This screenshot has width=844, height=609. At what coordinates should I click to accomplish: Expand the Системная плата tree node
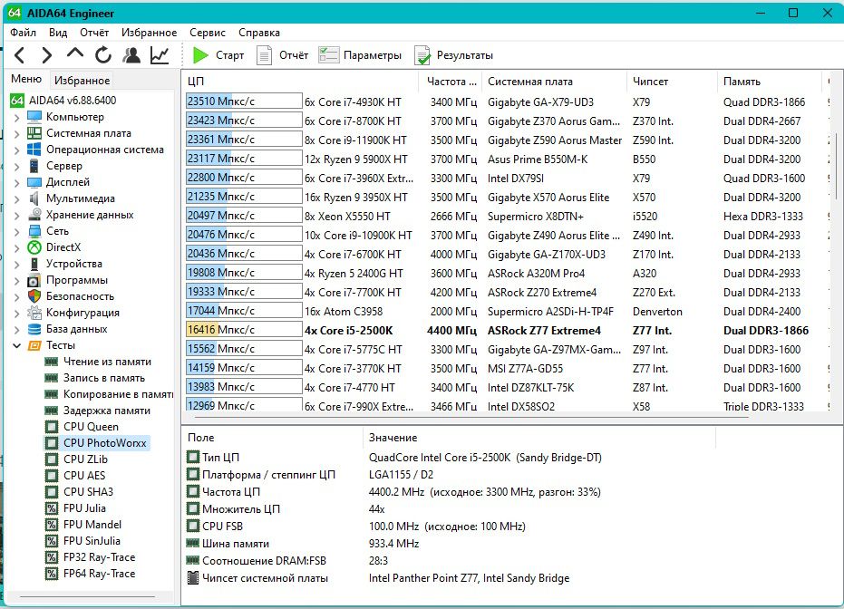(16, 133)
